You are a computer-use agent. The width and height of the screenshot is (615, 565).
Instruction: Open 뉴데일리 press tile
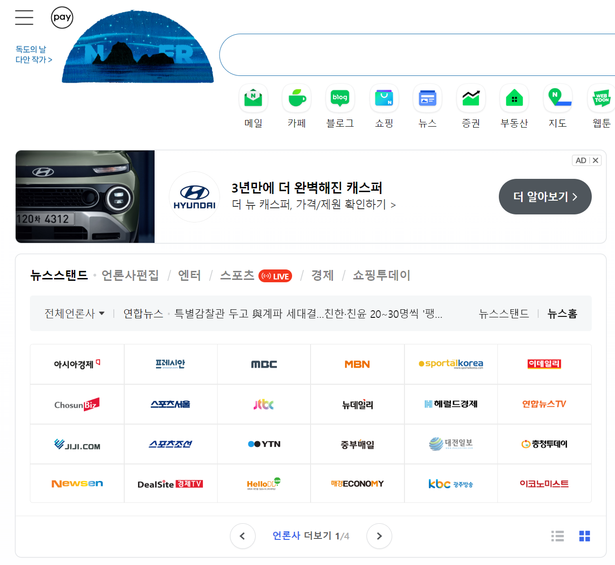tap(358, 404)
